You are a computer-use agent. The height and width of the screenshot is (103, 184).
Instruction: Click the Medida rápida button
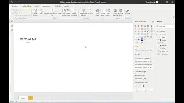tap(120, 13)
